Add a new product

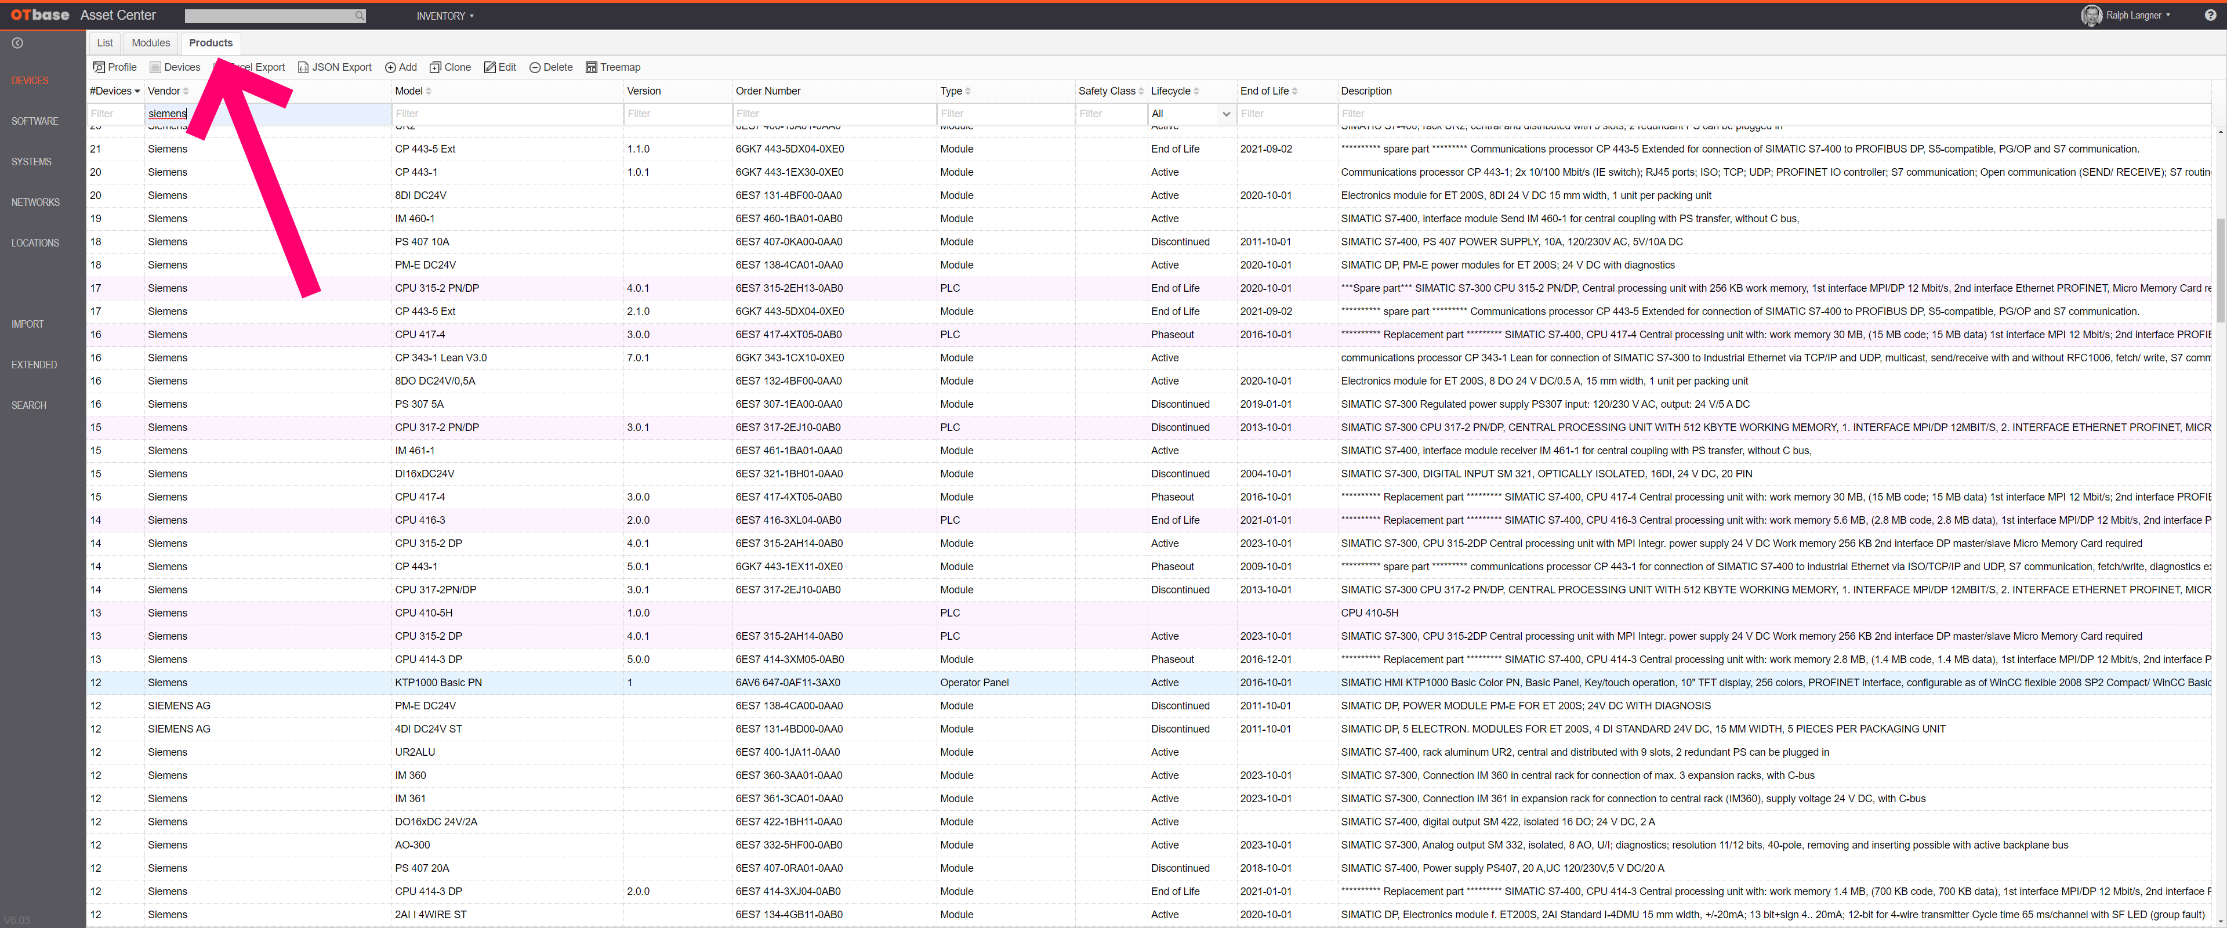pyautogui.click(x=401, y=67)
